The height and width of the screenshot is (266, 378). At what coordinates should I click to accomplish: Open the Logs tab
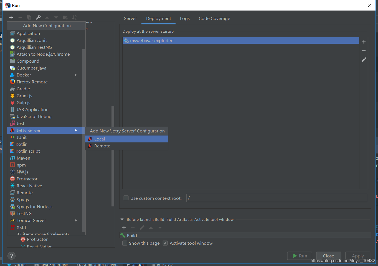click(185, 19)
